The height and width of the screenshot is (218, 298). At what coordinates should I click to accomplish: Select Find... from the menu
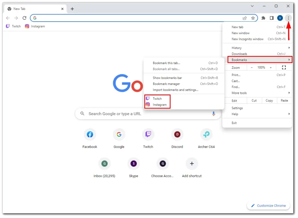(x=257, y=87)
